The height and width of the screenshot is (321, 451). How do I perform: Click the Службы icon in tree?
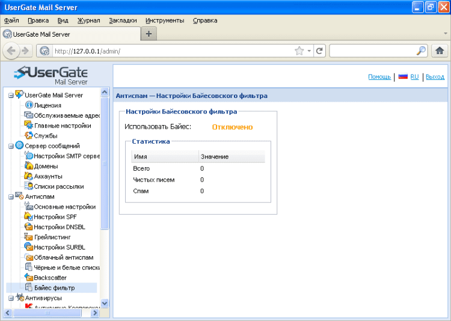[x=28, y=135]
